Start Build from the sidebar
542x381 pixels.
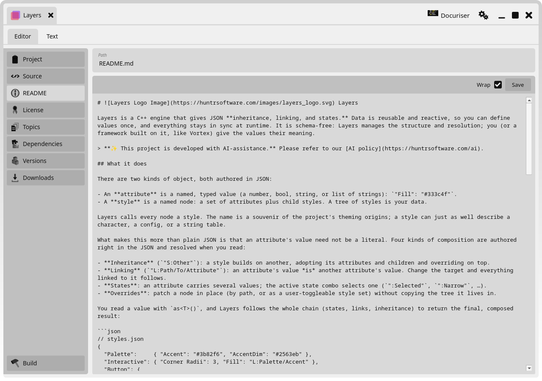[46, 363]
